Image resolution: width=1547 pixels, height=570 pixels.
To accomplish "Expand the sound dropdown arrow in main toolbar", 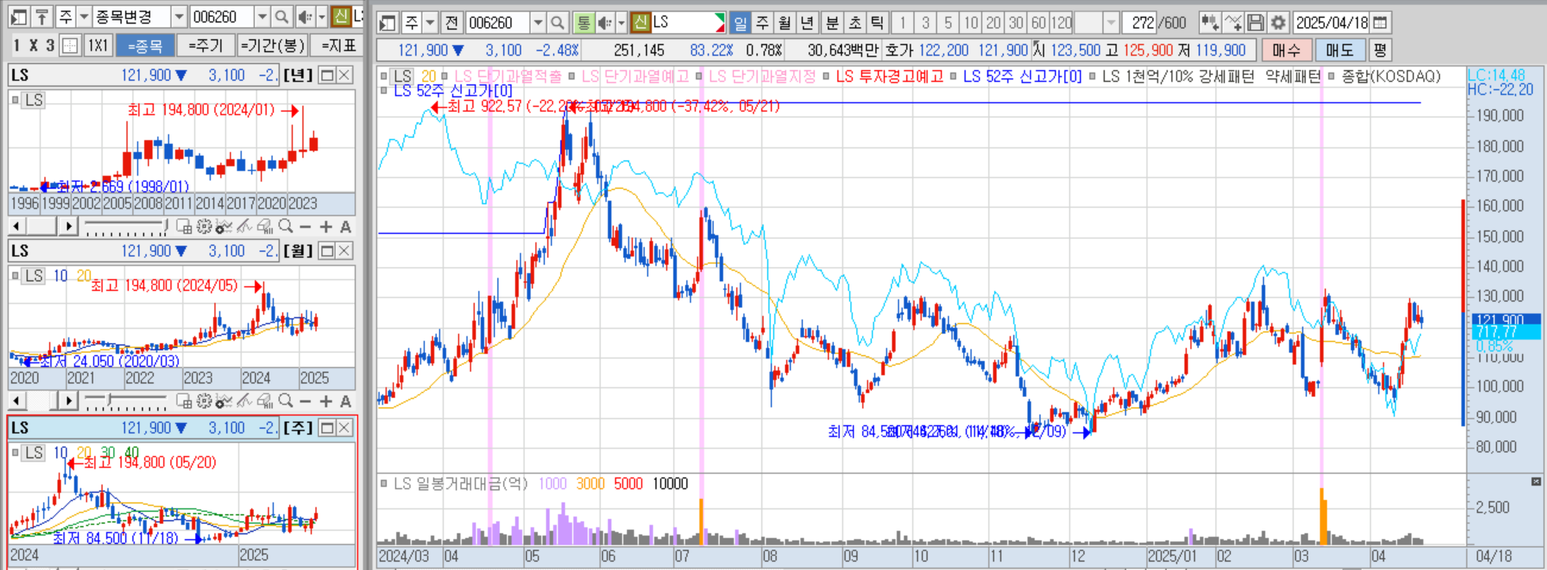I will (621, 23).
